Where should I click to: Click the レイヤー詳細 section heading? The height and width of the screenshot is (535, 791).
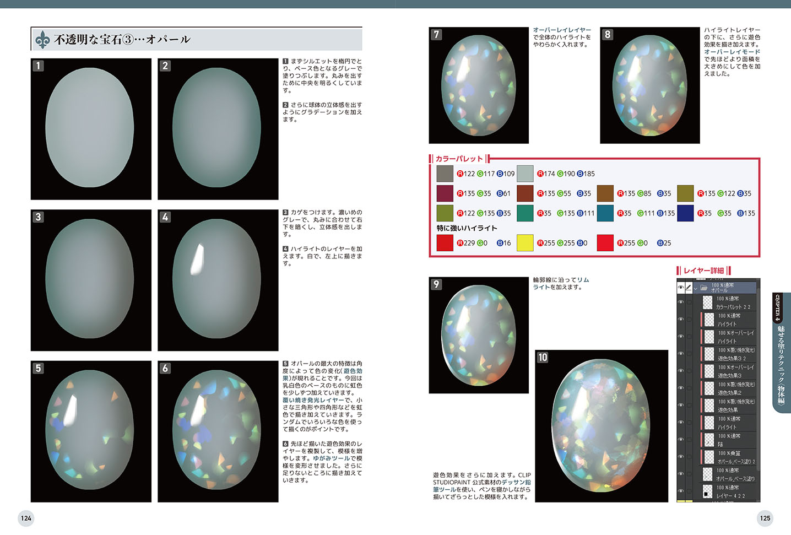pos(703,271)
